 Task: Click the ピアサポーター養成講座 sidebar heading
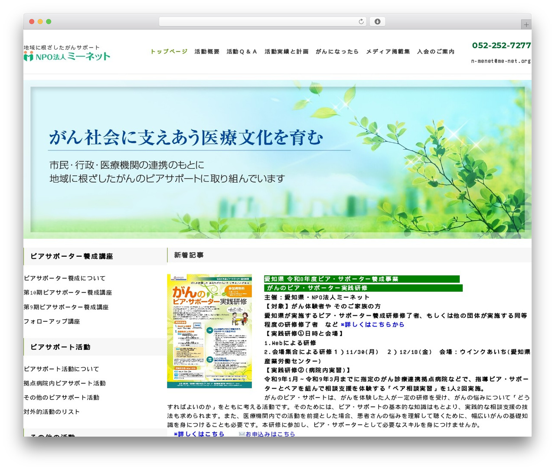(72, 256)
